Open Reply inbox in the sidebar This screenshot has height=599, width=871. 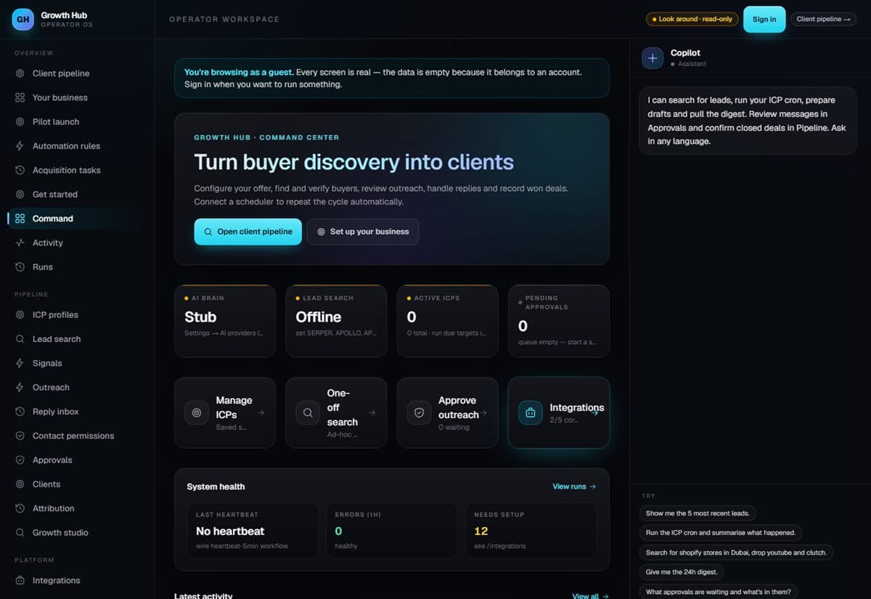tap(77, 412)
